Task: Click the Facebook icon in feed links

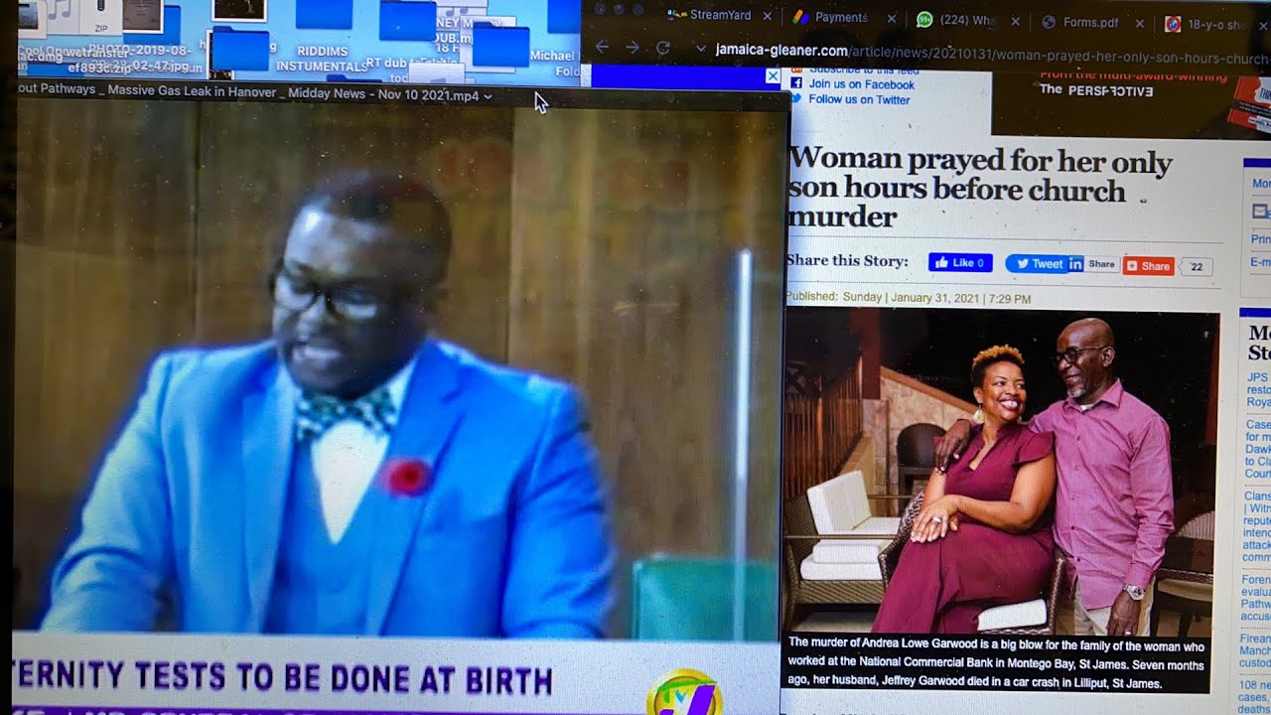Action: tap(796, 83)
